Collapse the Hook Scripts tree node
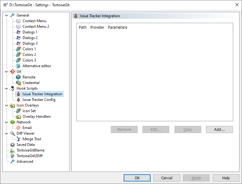 tap(7, 88)
